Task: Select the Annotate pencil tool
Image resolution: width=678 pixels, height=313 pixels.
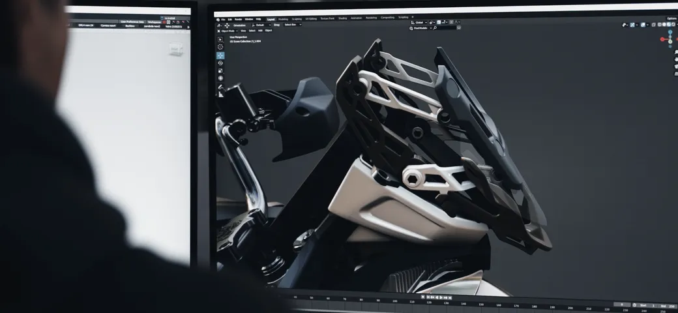Action: click(220, 87)
